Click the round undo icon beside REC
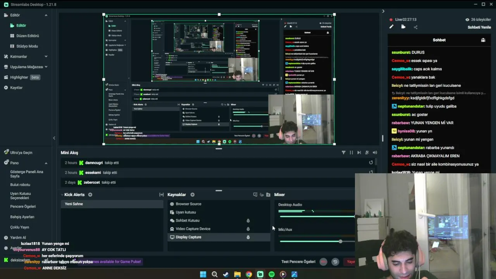Screen dimensions: 496x279 pos(335,262)
